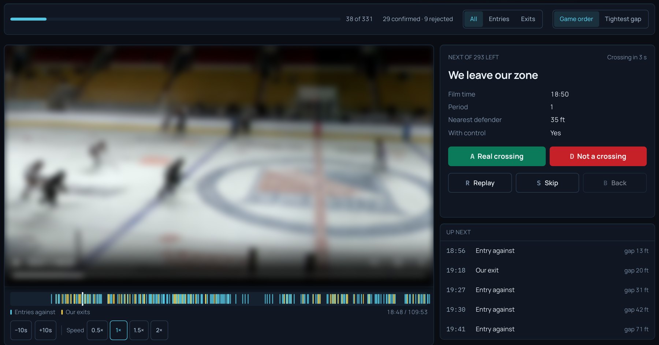Go Back to previous crossing
The width and height of the screenshot is (659, 345).
pos(615,183)
